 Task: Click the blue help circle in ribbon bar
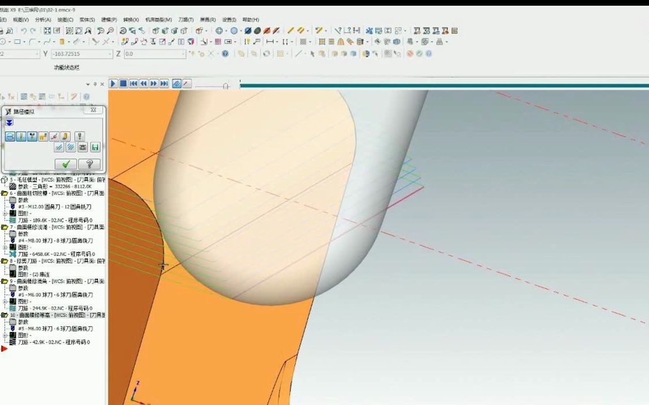coord(225,54)
